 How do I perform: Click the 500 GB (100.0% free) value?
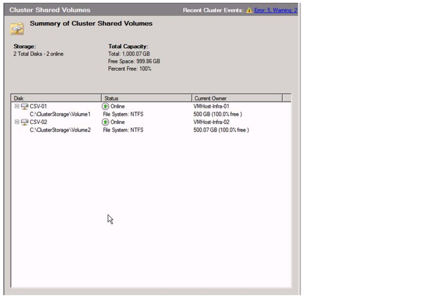pyautogui.click(x=218, y=114)
